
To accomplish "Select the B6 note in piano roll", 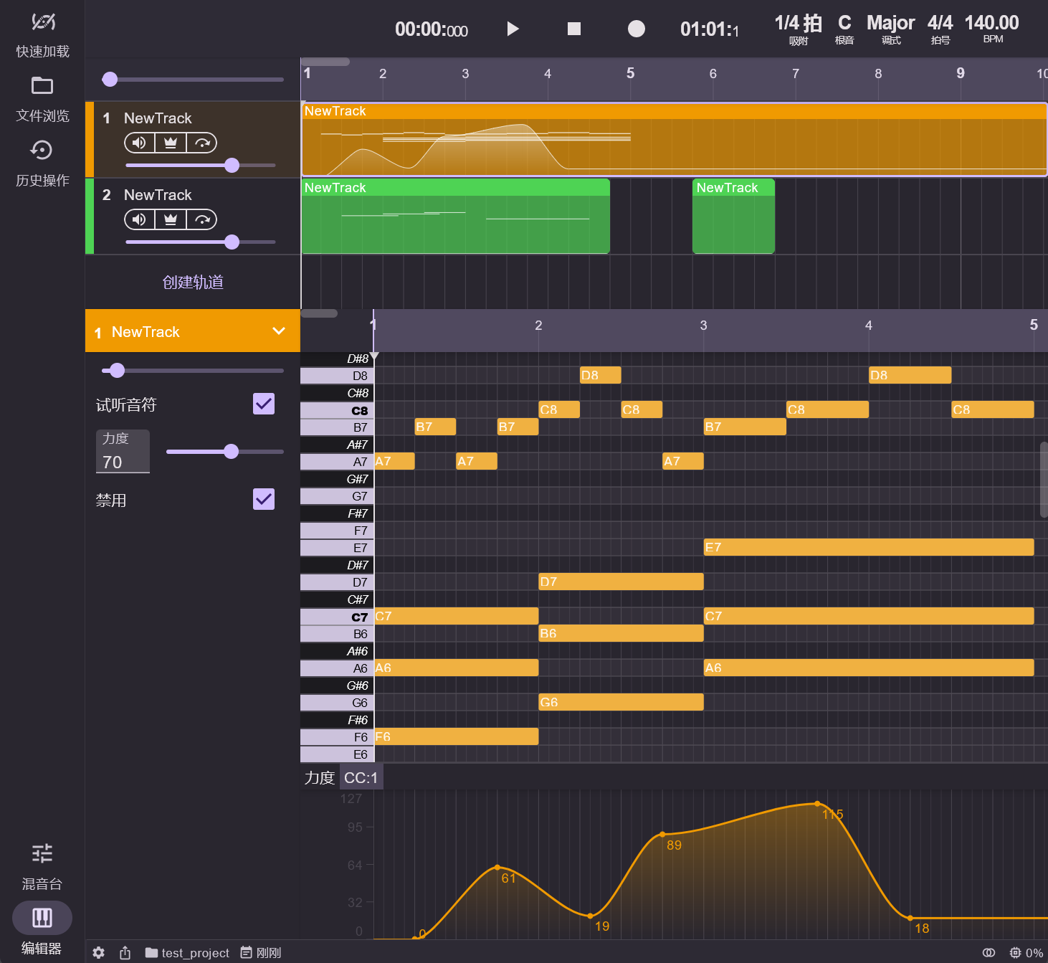I will pyautogui.click(x=621, y=633).
